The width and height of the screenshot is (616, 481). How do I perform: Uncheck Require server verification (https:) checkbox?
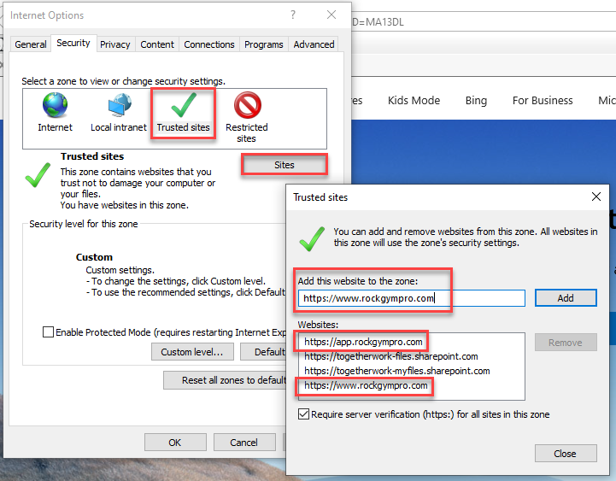[x=303, y=414]
